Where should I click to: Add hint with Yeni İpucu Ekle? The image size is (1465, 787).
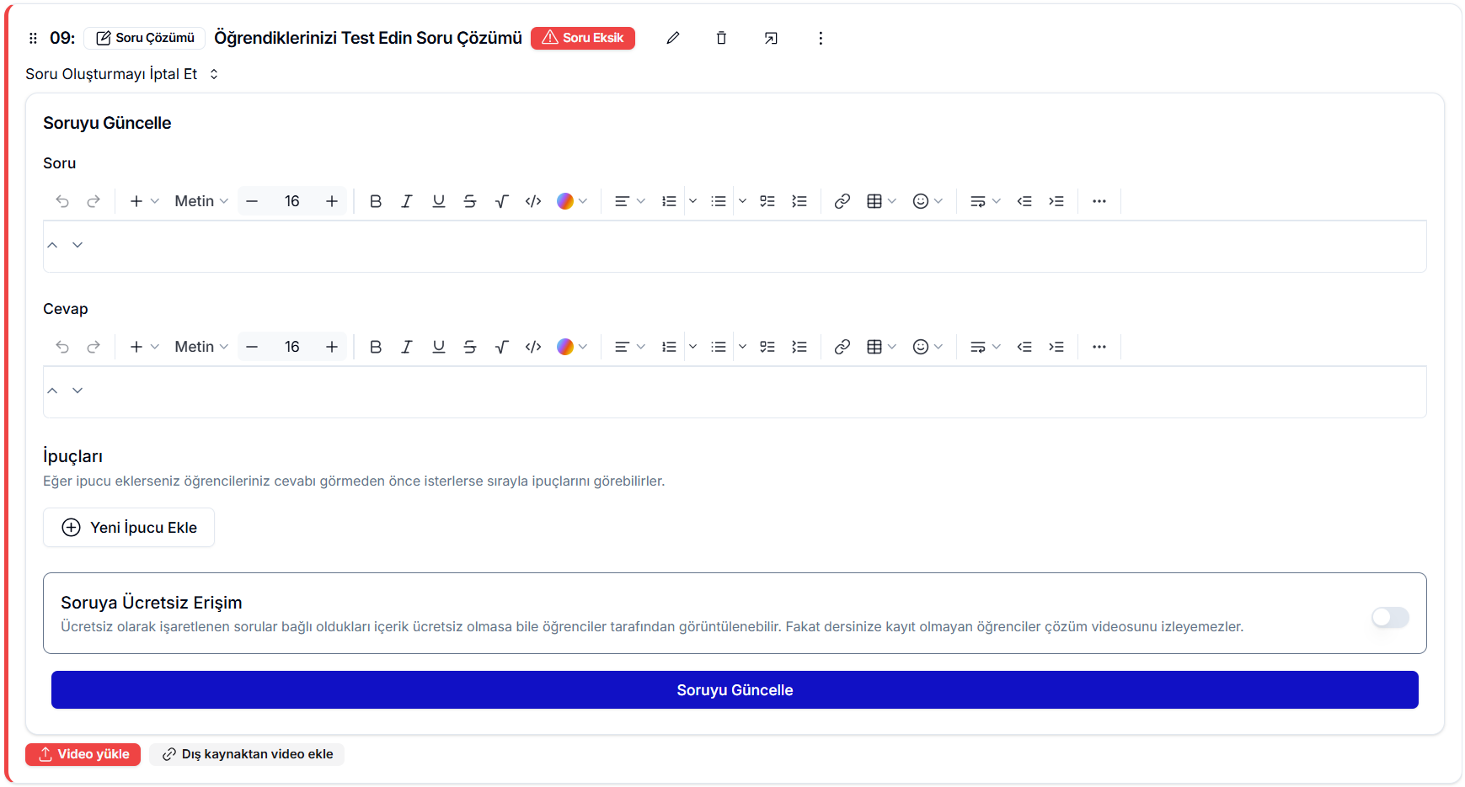[x=129, y=528]
